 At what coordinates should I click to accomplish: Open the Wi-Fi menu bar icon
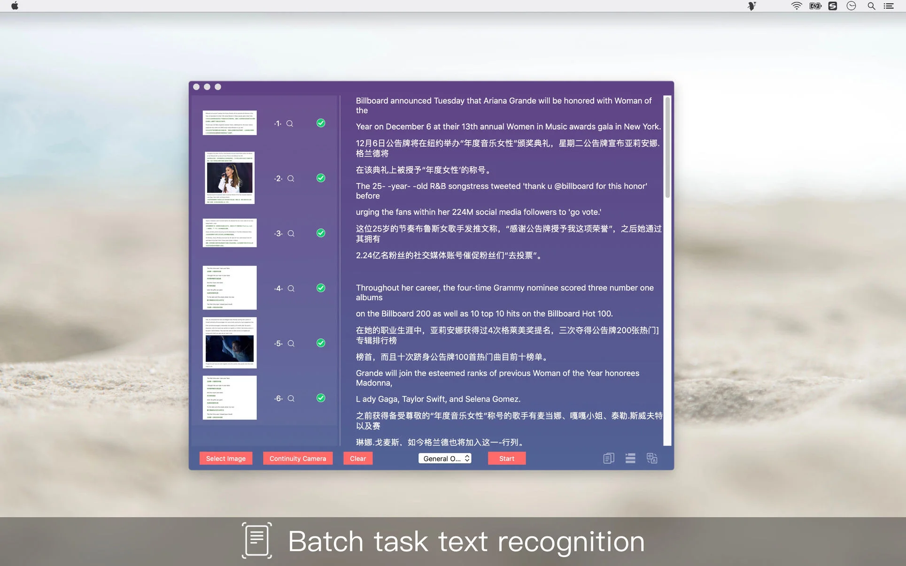pos(796,6)
